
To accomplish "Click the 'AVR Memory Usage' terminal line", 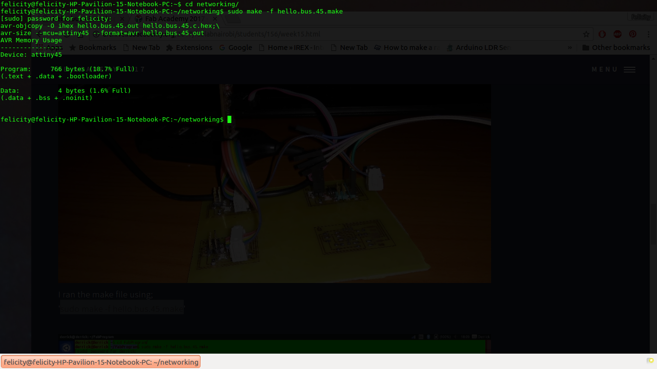I will pos(31,40).
